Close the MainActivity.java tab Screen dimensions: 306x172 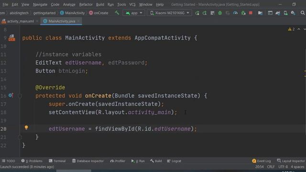[x=78, y=21]
